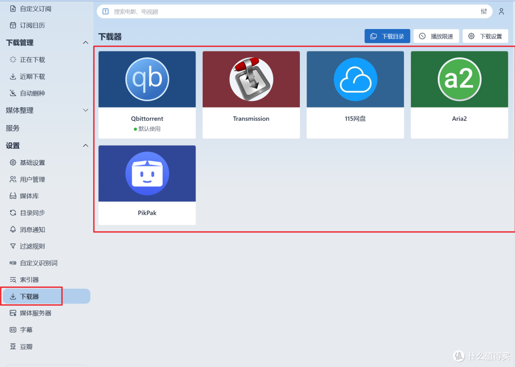Click the 用户管理 people icon
Screen dimensions: 515x367
click(x=13, y=179)
